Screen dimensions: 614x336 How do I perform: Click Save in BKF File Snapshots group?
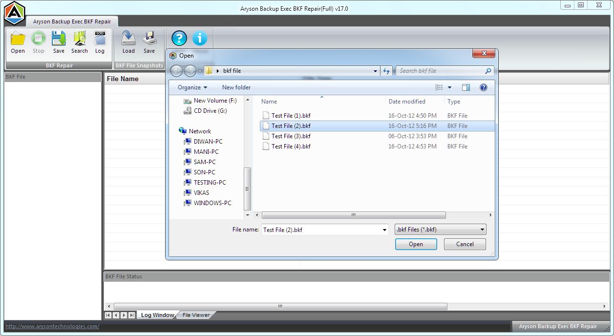click(x=149, y=42)
